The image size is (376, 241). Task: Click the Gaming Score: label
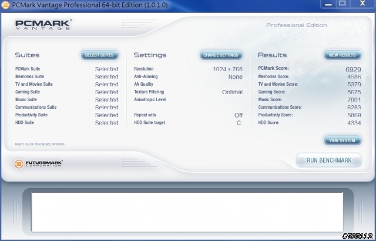click(271, 92)
